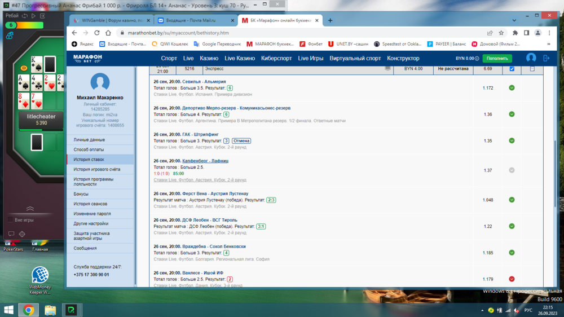Bookmark this page with the star icon
564x317 pixels.
(501, 33)
